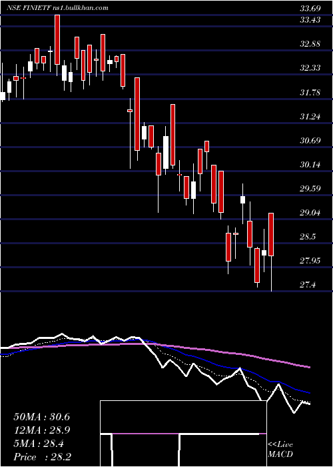Click the tallest red candlestick reaching 33.69
This screenshot has width=333, height=467.
57,39
